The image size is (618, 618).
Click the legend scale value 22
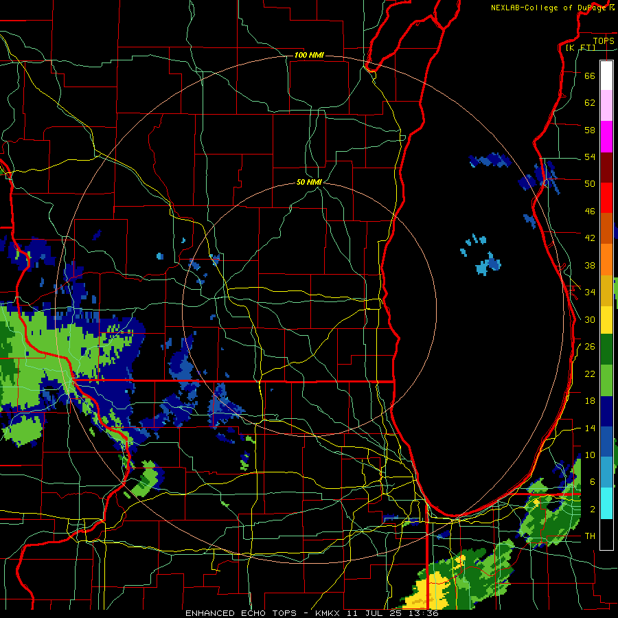(x=590, y=374)
